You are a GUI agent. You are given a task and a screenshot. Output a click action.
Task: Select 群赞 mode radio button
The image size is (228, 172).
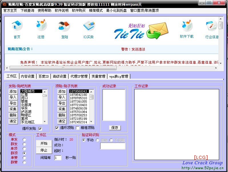click(x=24, y=162)
